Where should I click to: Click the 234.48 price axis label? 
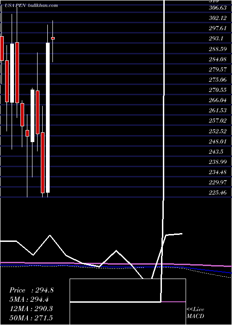click(x=218, y=172)
